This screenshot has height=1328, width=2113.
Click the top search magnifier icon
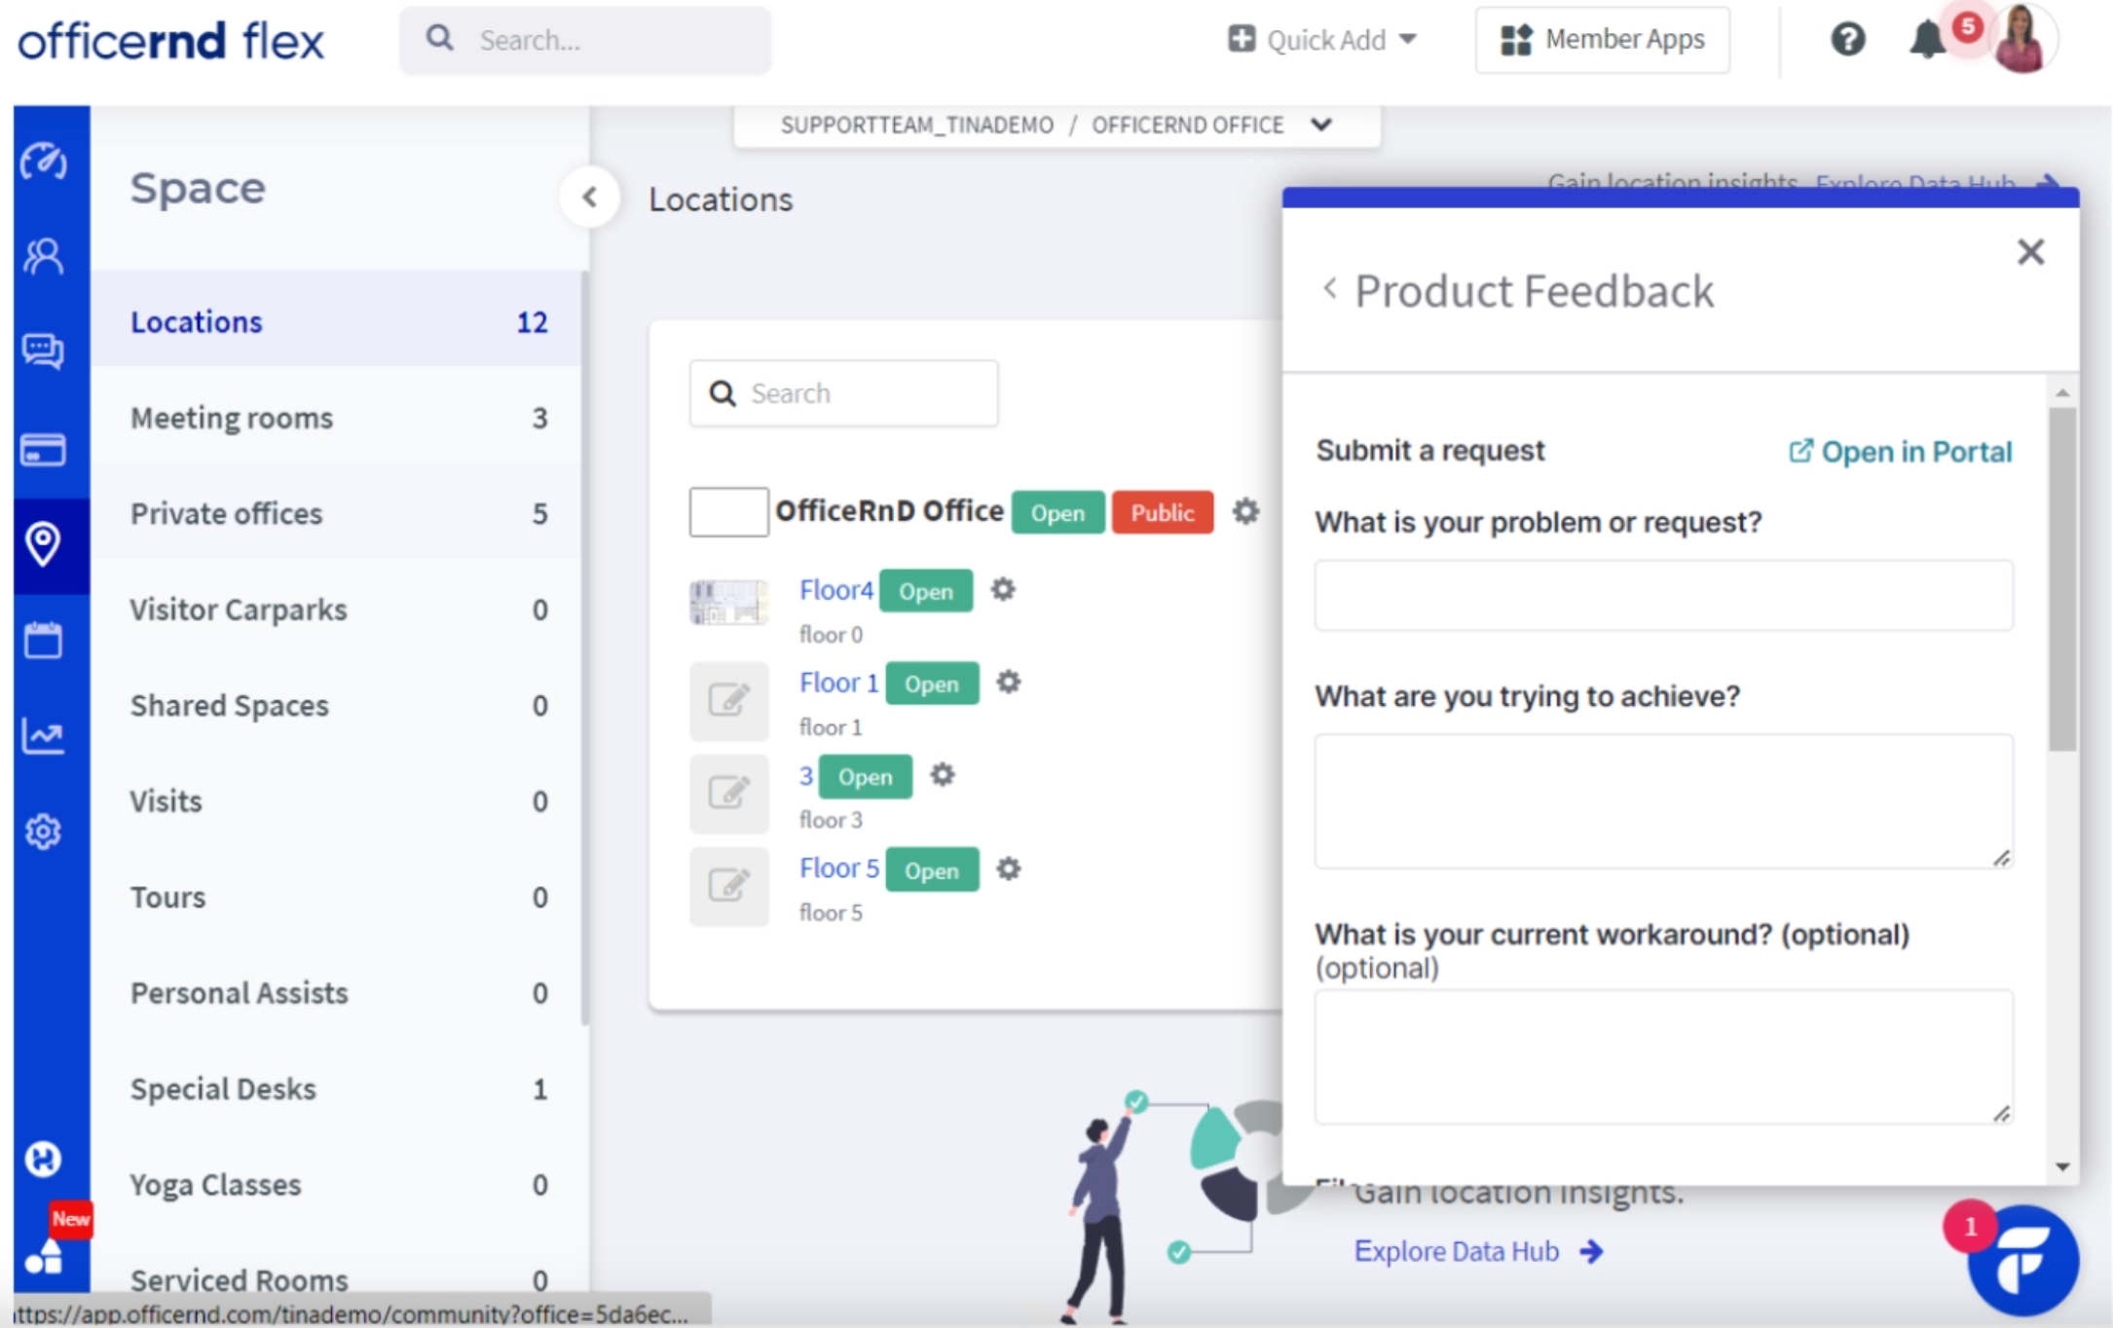pos(440,39)
